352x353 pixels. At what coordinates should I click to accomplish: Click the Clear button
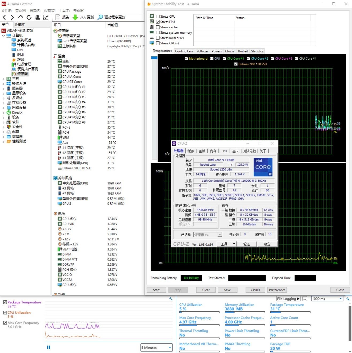tap(206, 290)
